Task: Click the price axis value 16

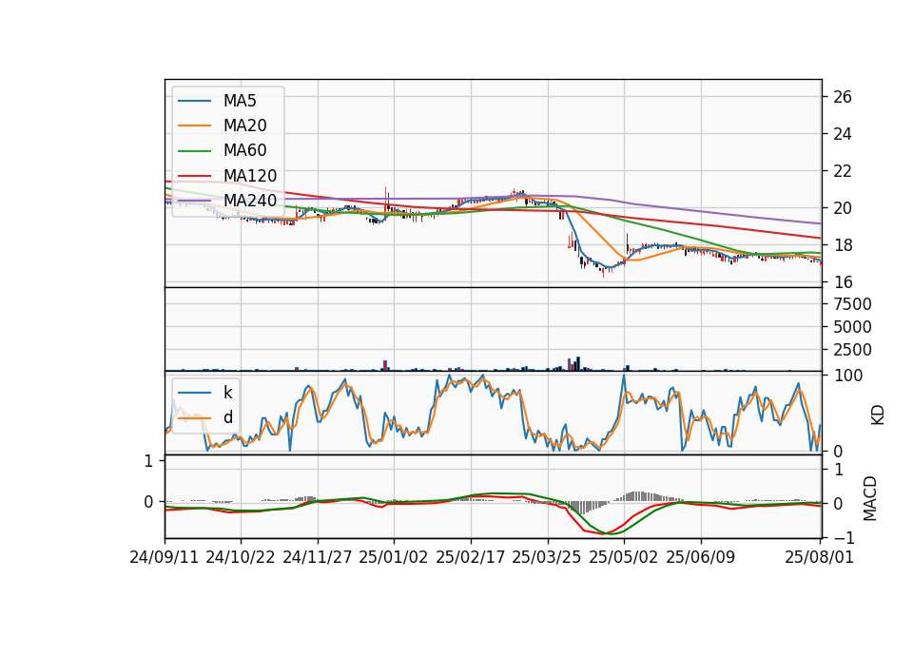Action: pos(843,282)
